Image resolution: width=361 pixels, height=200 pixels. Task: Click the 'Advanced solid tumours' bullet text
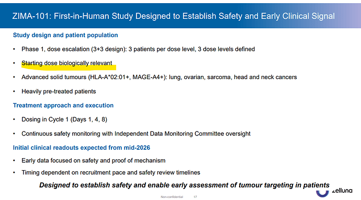click(159, 77)
